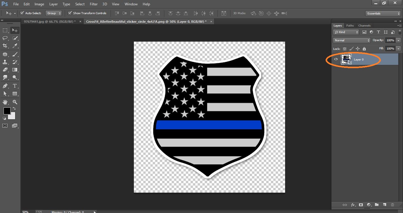
Task: Open the layer style fx menu
Action: point(353,205)
